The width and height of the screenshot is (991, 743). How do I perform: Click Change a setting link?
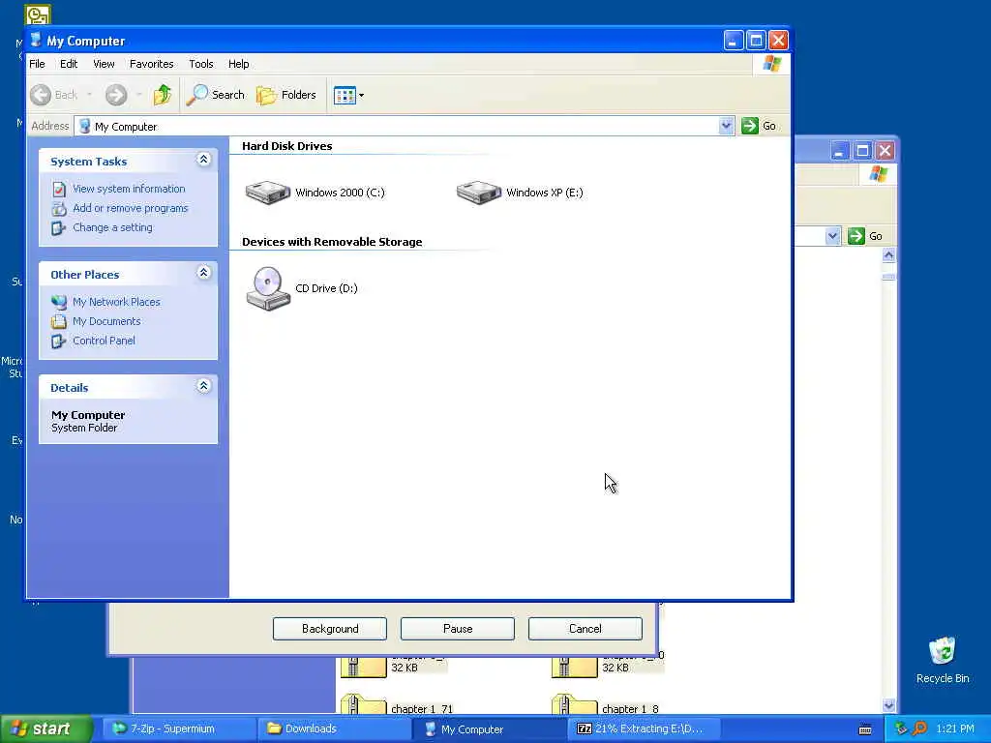[112, 227]
